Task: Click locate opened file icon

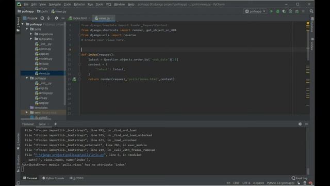Action: coord(42,19)
